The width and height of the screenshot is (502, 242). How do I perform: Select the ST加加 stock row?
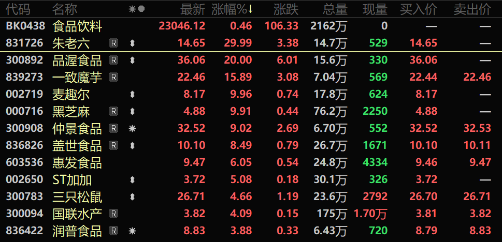(251, 179)
